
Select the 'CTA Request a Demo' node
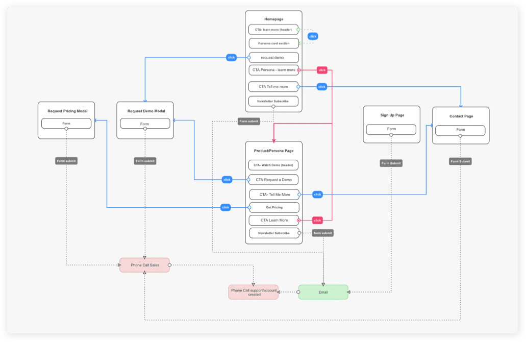coord(273,180)
